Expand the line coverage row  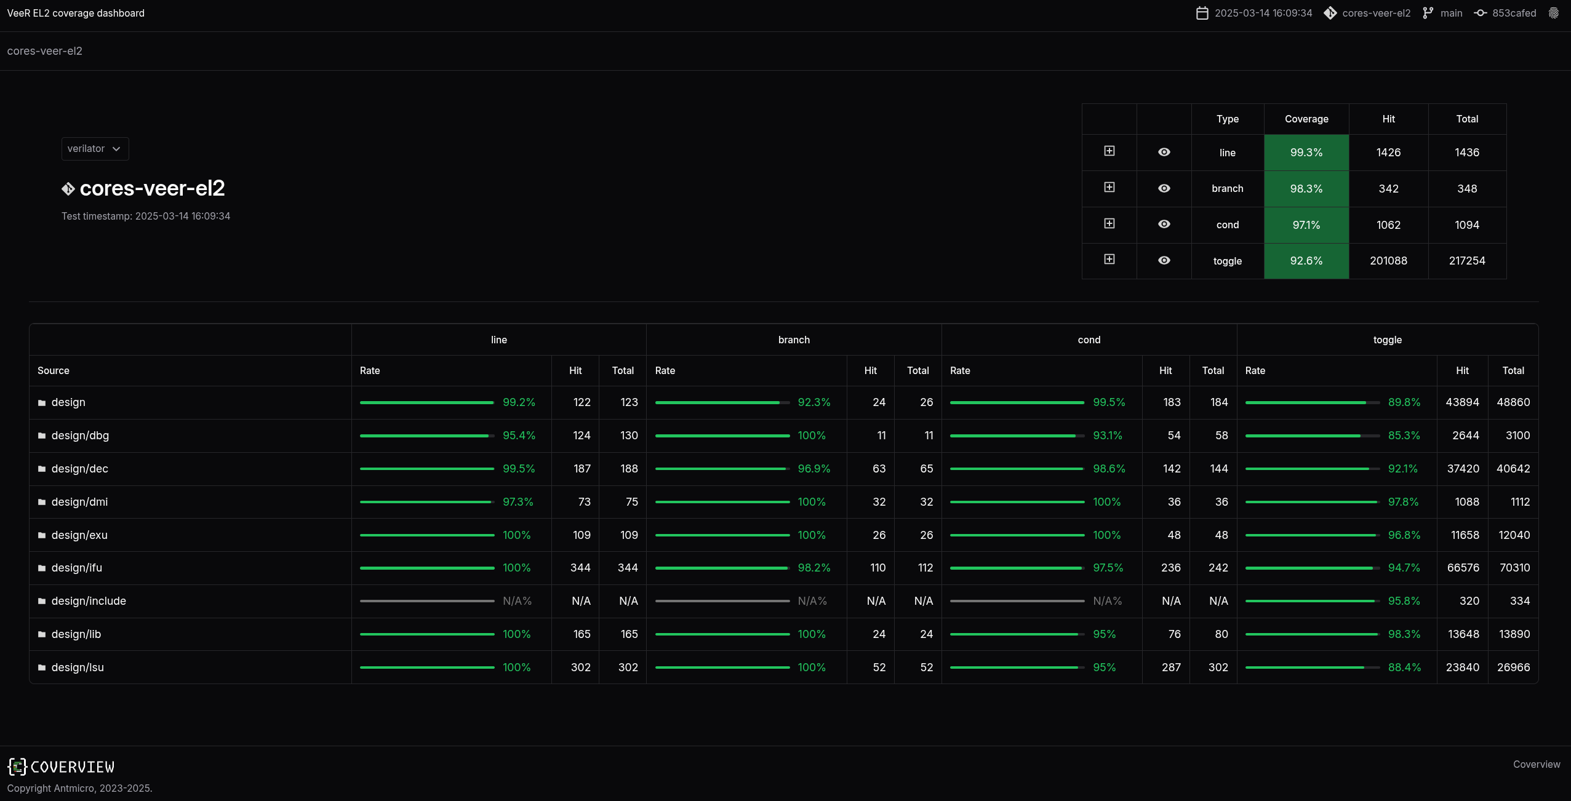coord(1109,151)
